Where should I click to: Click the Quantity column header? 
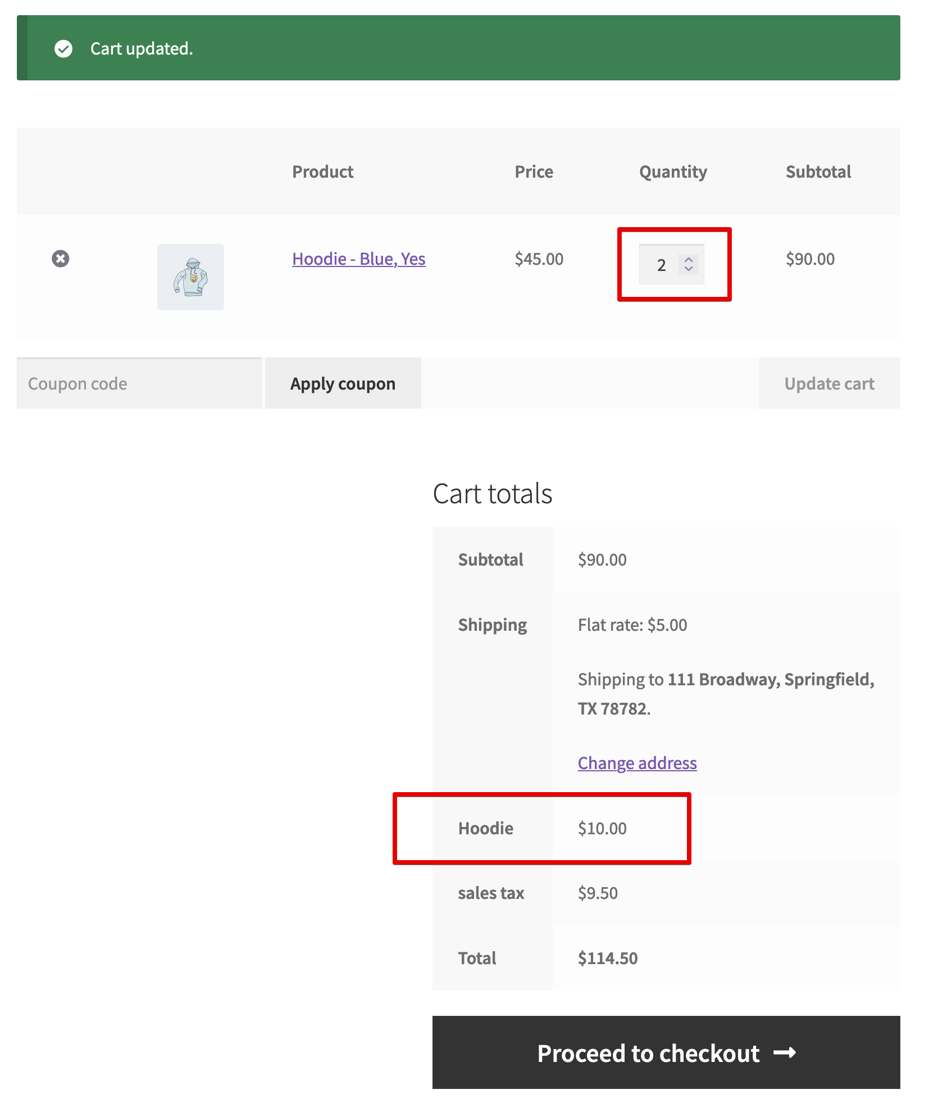(673, 171)
